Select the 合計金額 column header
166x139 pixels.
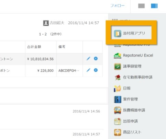pos(34,47)
